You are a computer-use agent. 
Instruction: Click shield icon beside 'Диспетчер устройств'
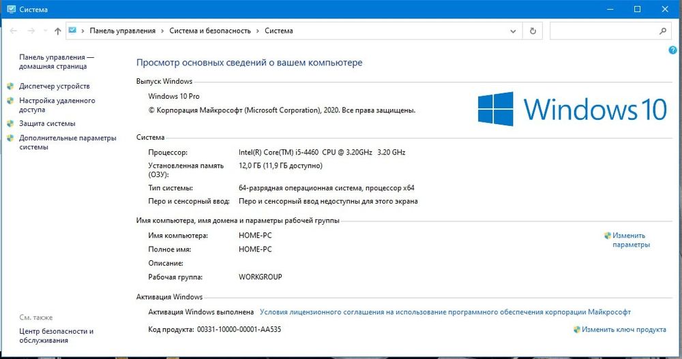11,86
